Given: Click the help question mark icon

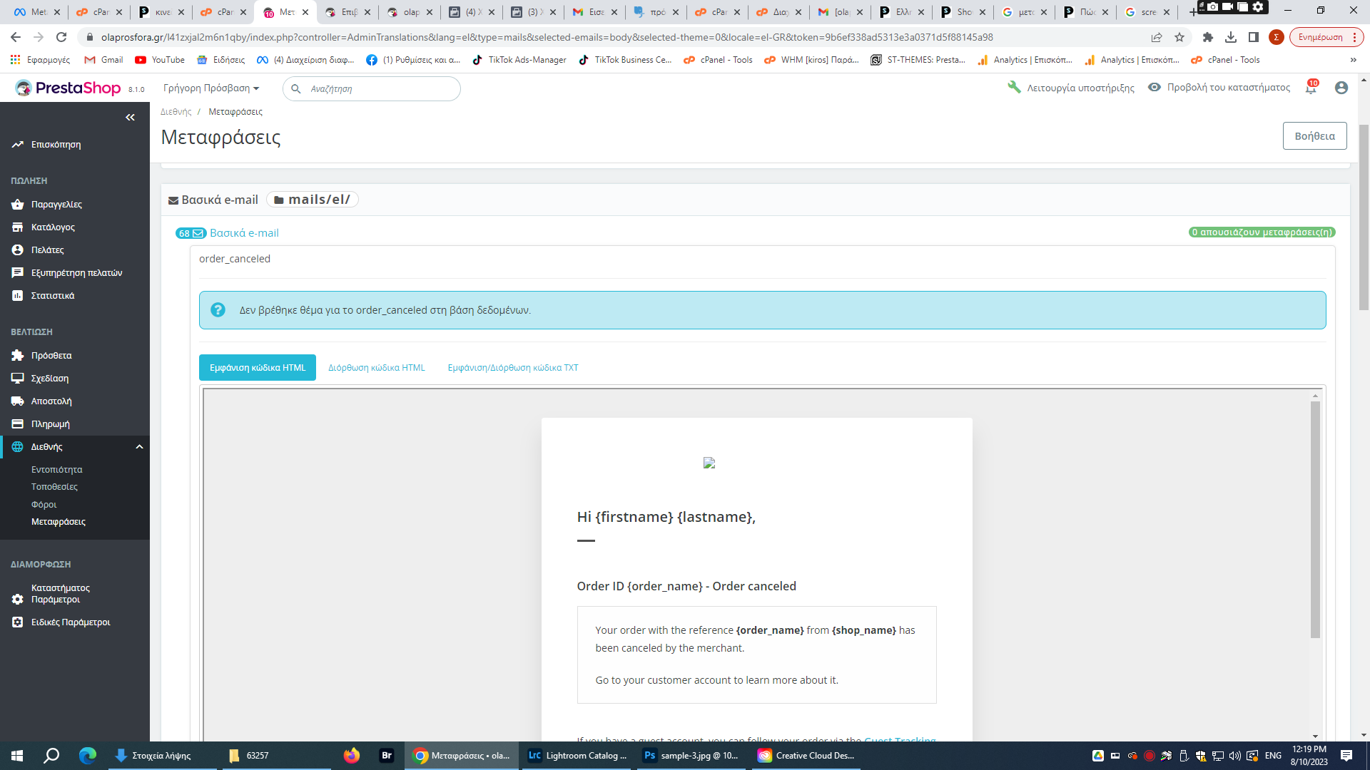Looking at the screenshot, I should (218, 310).
